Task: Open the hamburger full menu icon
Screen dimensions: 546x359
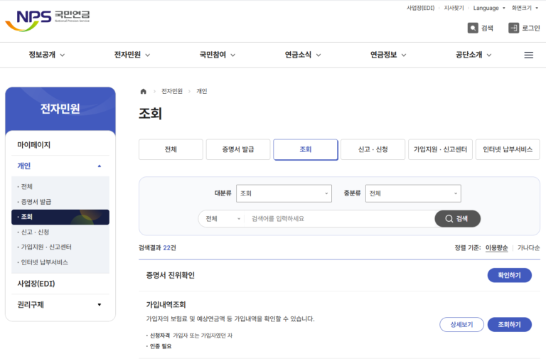Action: (529, 55)
